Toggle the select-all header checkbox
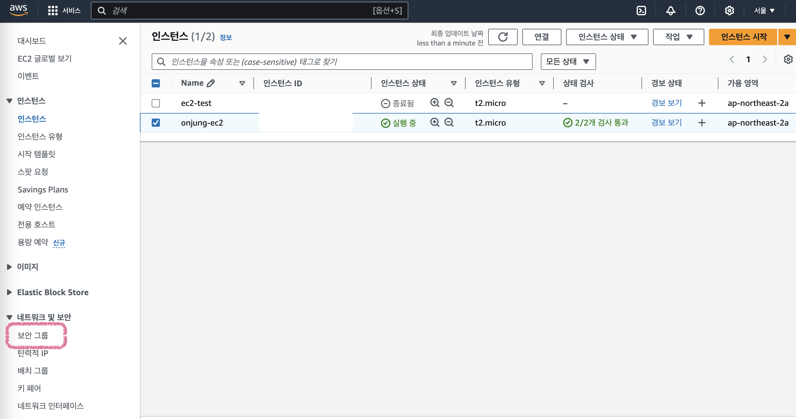 tap(156, 83)
